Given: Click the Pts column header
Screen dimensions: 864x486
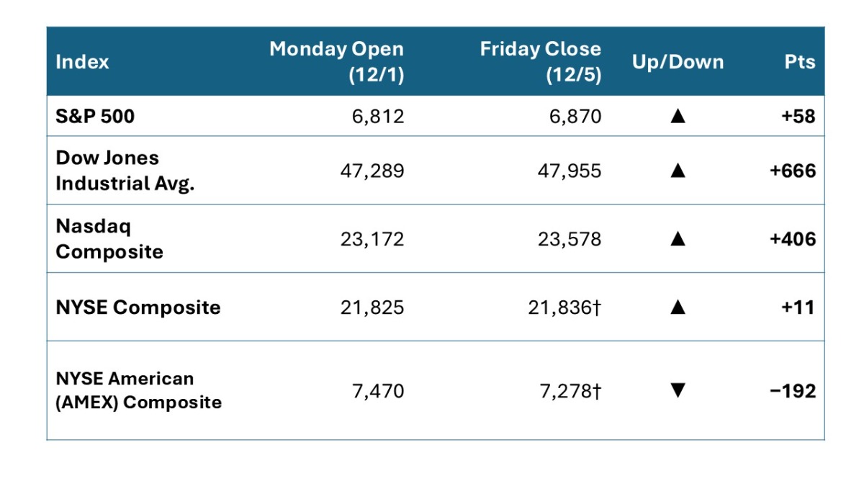Looking at the screenshot, I should click(800, 62).
